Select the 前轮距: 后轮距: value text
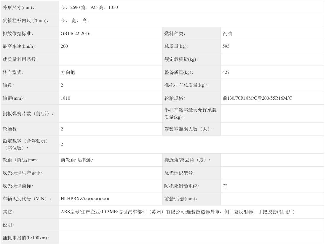This screenshot has height=247, width=326. 77,160
